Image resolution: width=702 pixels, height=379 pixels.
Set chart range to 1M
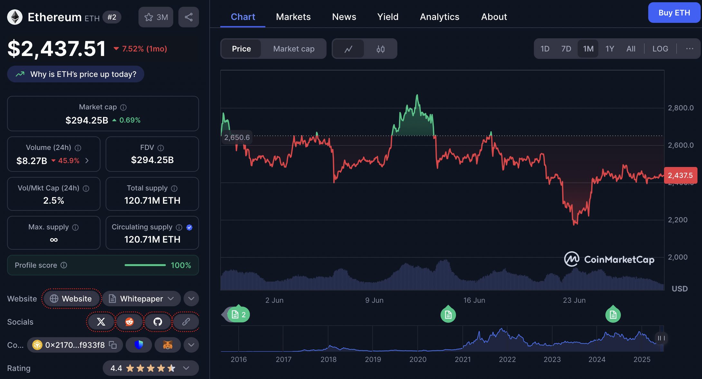(588, 49)
